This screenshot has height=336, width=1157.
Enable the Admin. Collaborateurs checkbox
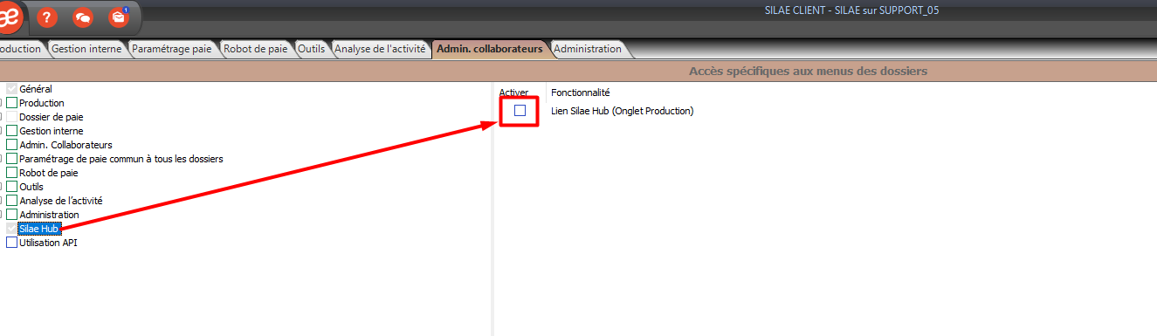11,145
